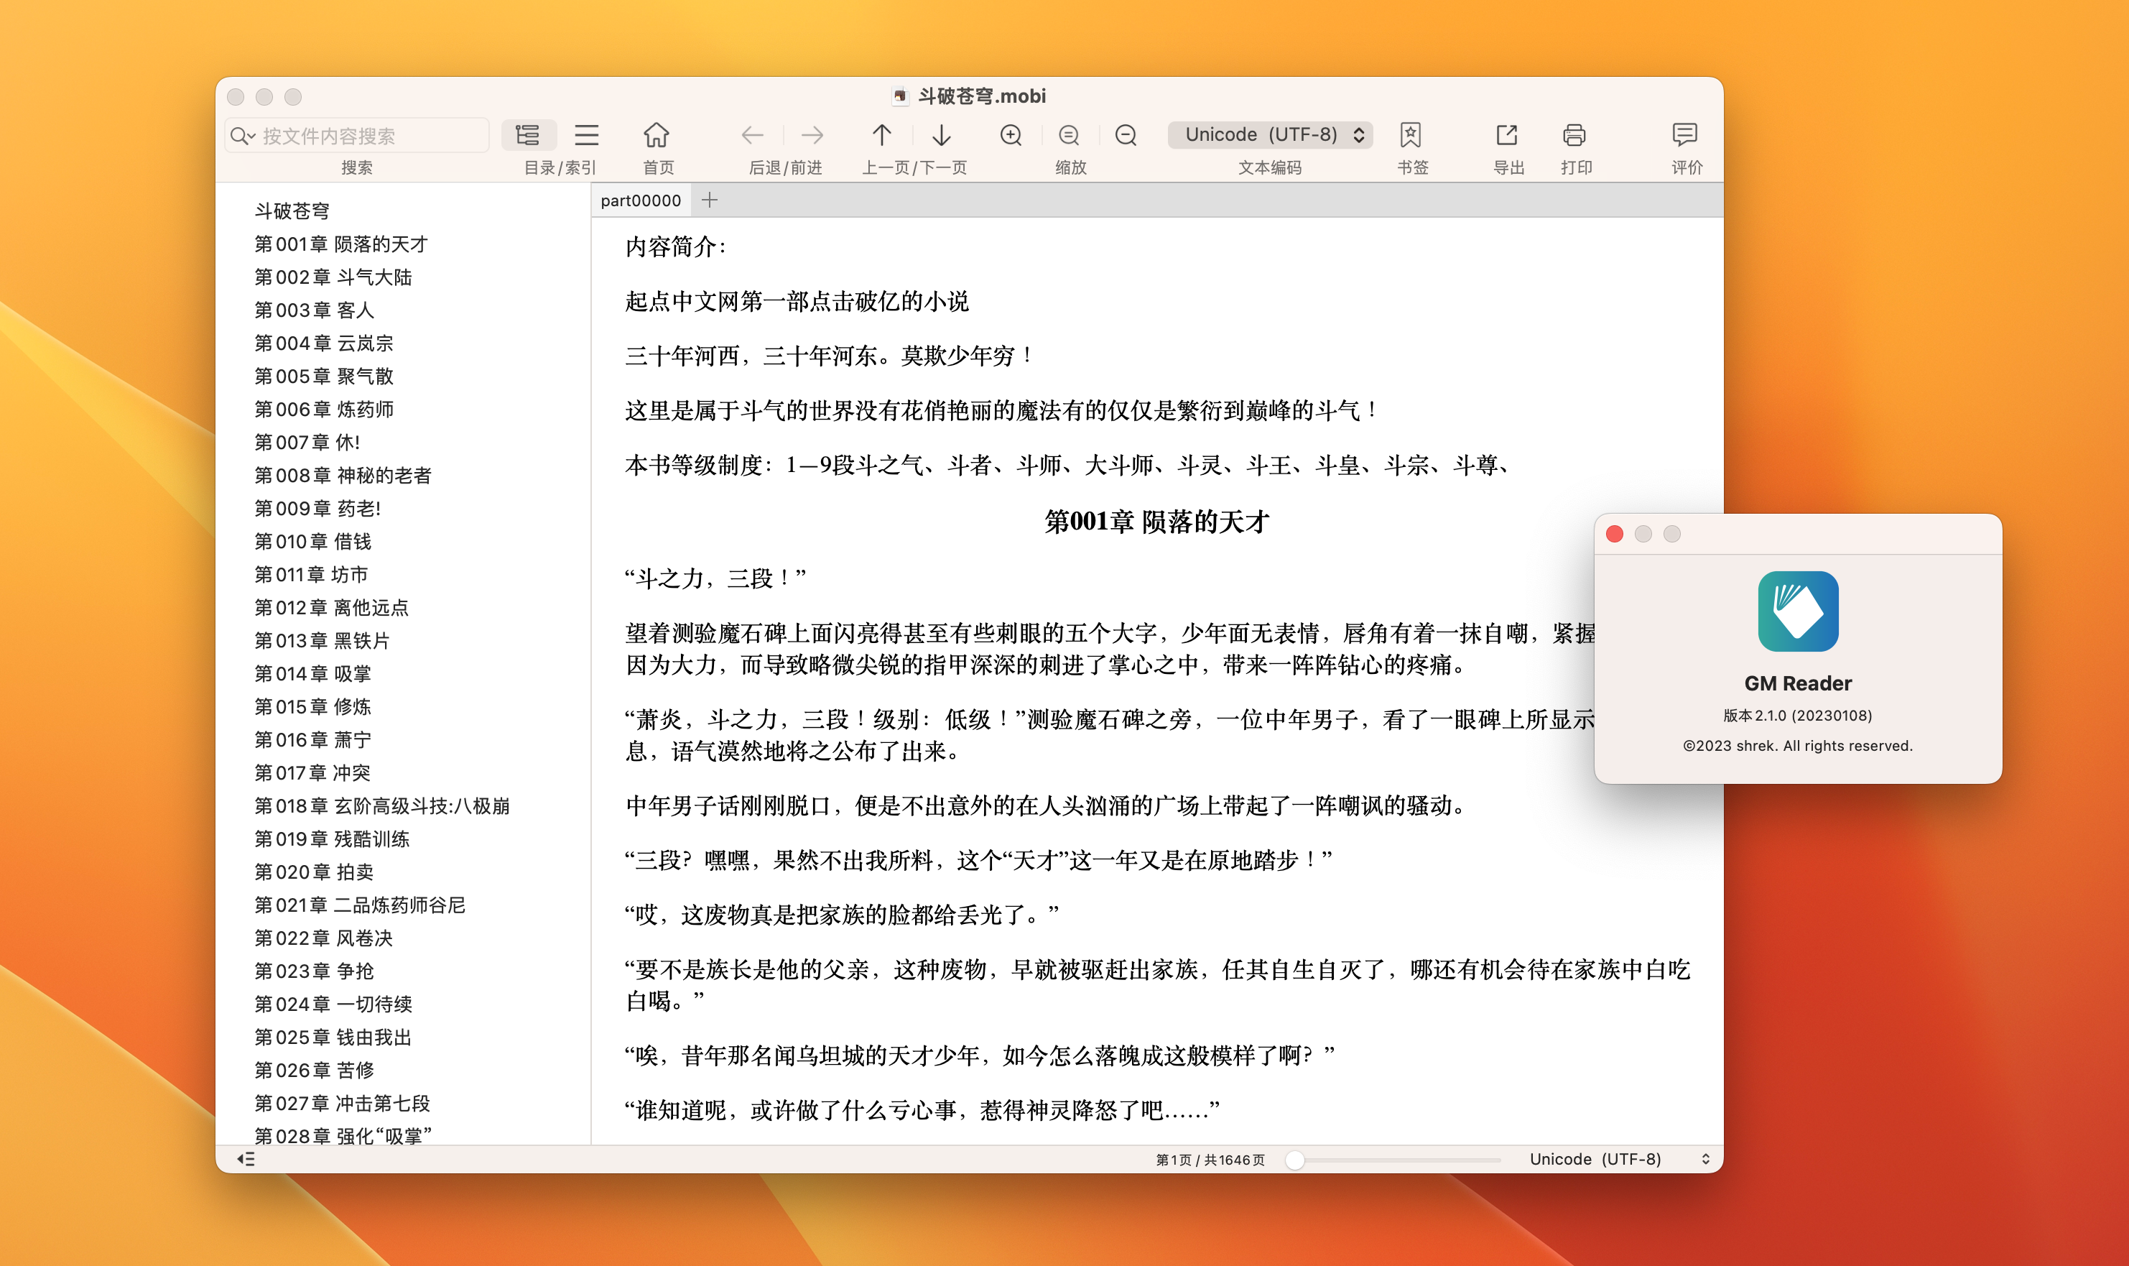Open the 评价 review icon
Image resolution: width=2129 pixels, height=1266 pixels.
1684,135
